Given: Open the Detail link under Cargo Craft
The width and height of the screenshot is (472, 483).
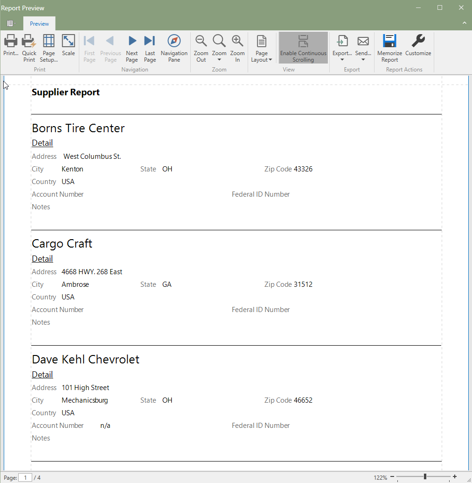Looking at the screenshot, I should click(x=42, y=259).
